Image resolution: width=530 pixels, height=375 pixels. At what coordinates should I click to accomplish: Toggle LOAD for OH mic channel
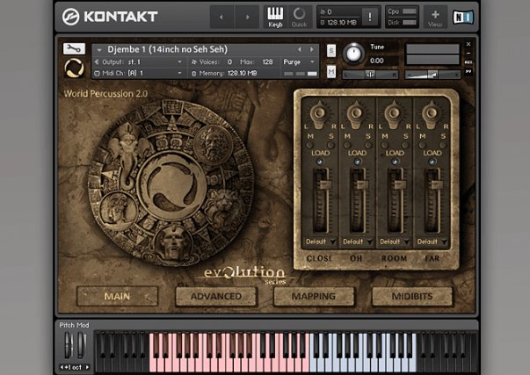[357, 162]
